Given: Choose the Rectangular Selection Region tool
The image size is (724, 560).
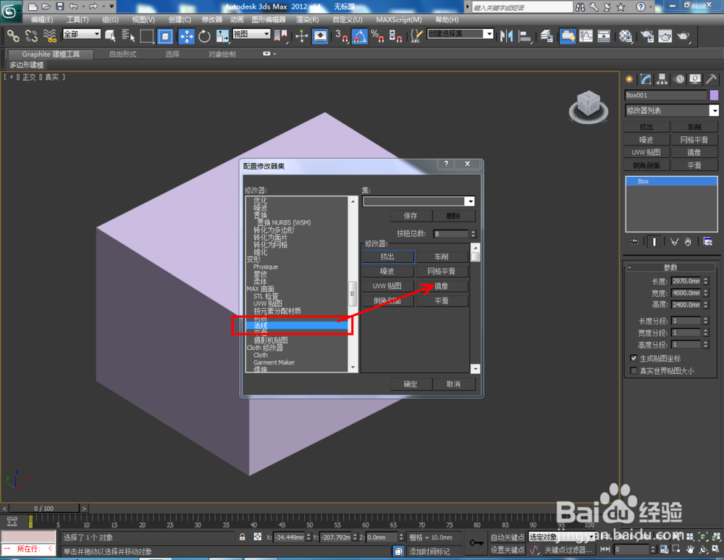Looking at the screenshot, I should (147, 36).
